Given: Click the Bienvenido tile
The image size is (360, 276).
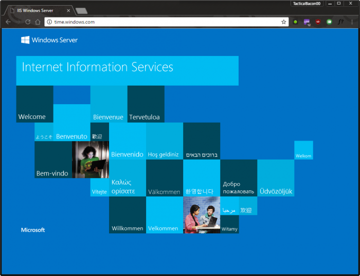Looking at the screenshot, I should click(x=128, y=141).
